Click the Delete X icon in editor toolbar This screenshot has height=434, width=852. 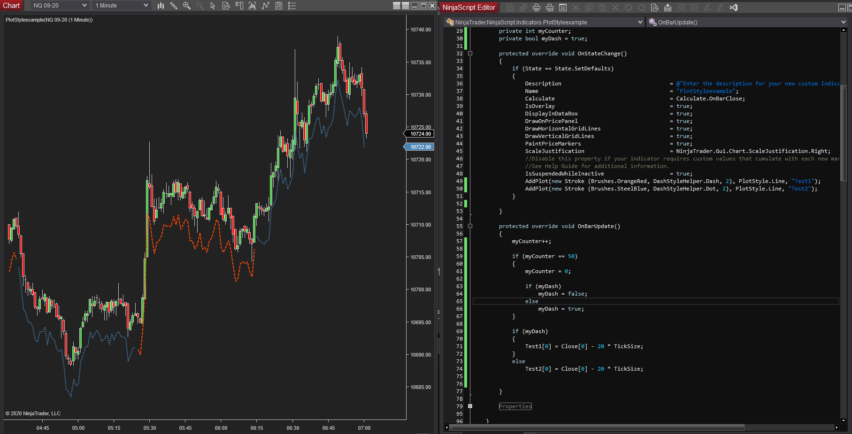(615, 8)
